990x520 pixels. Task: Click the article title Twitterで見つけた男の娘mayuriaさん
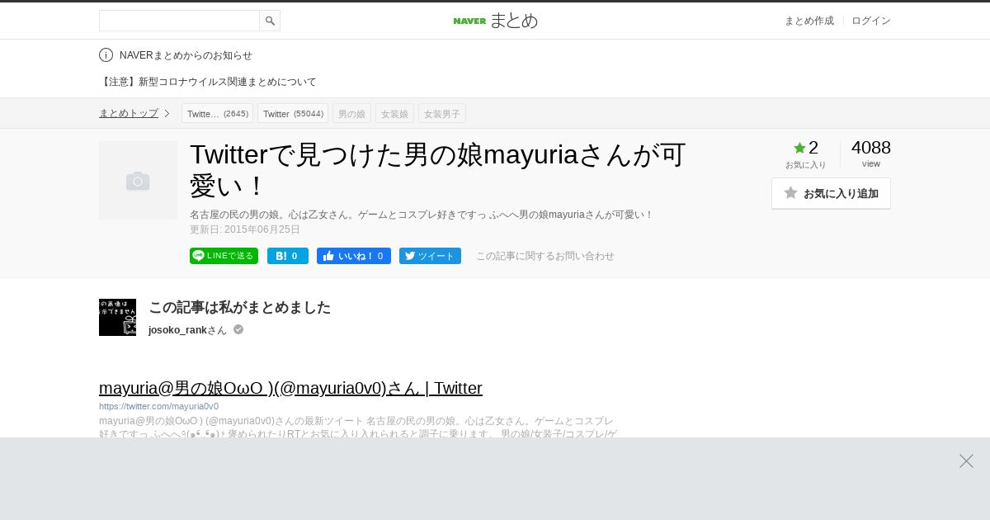pyautogui.click(x=438, y=170)
